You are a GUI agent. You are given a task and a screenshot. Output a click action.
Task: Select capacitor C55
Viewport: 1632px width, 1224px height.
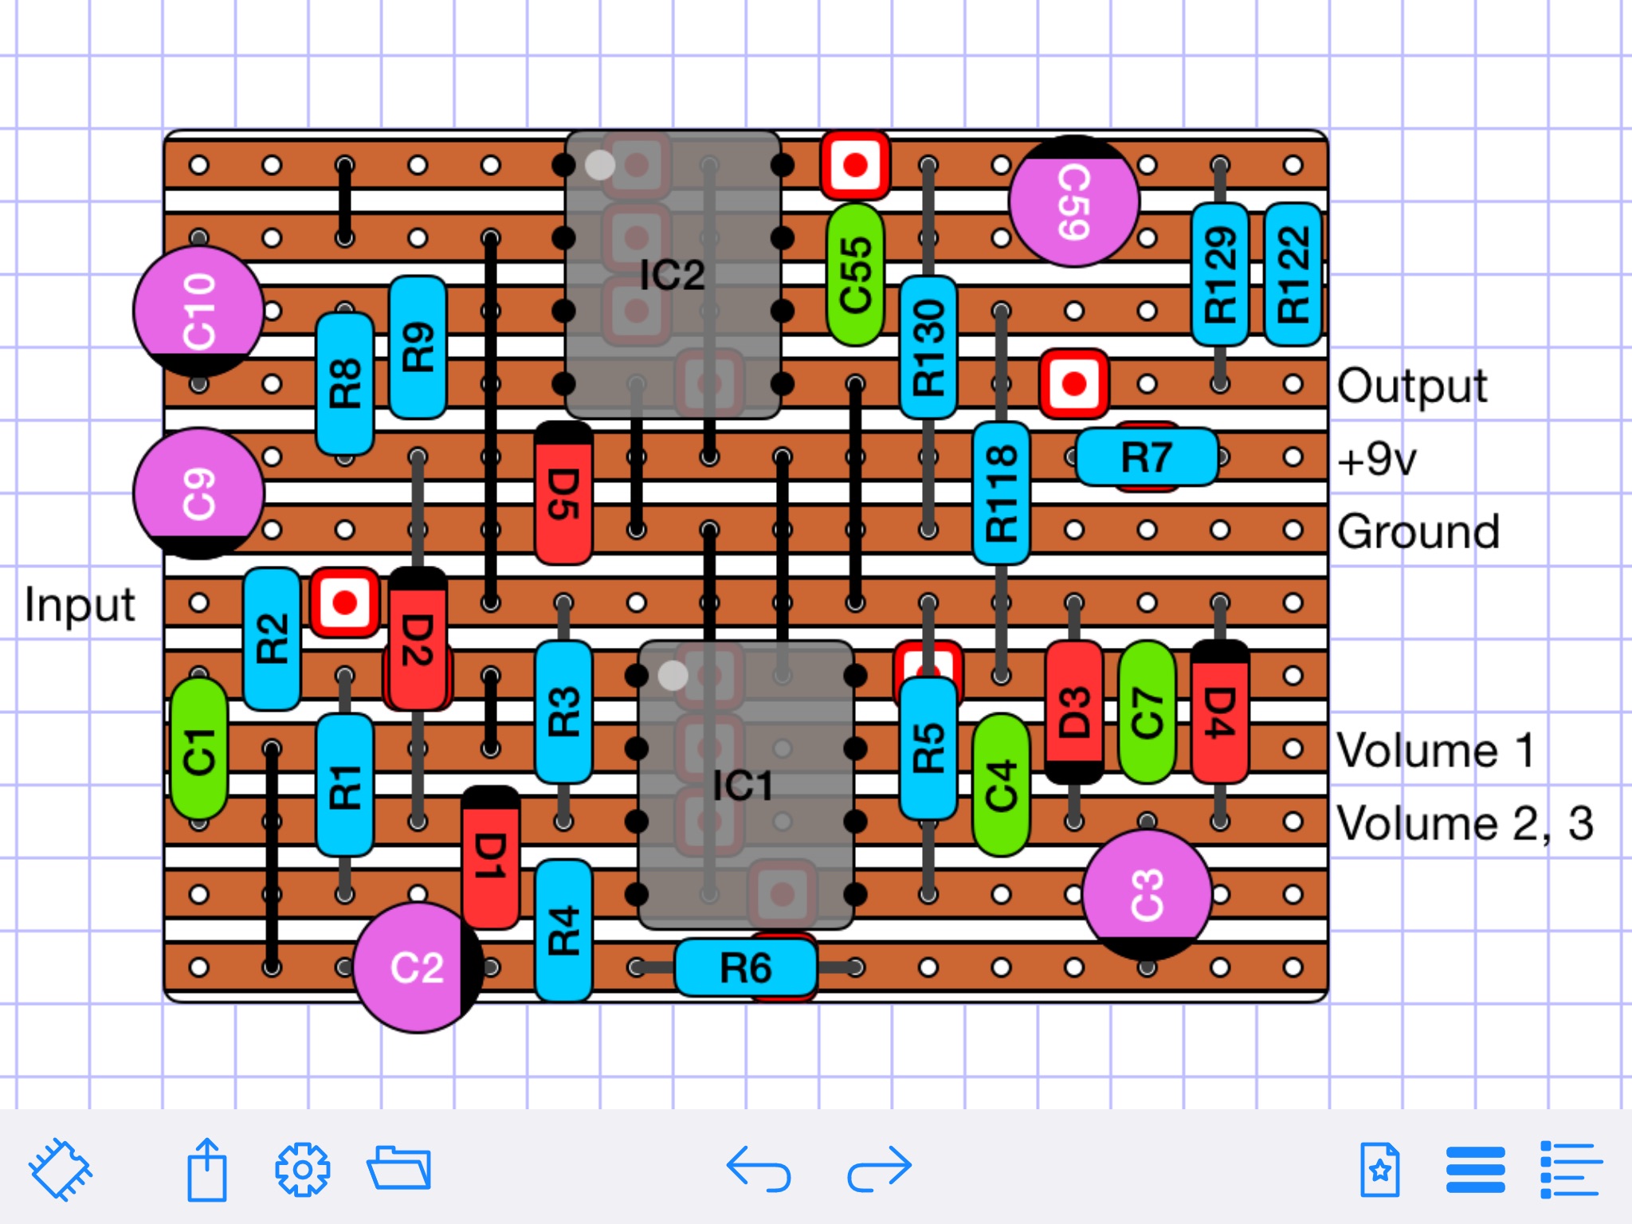point(855,274)
